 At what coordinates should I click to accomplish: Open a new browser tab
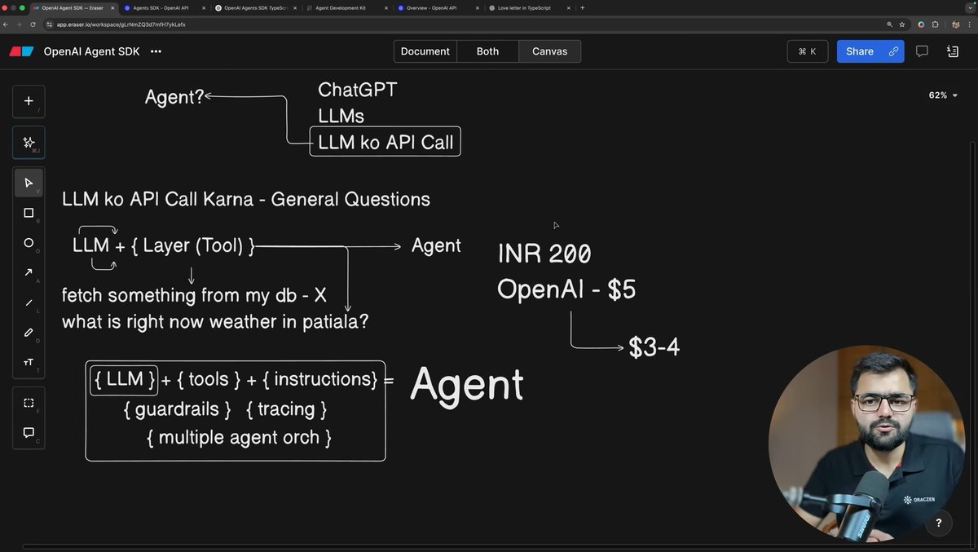click(x=582, y=7)
